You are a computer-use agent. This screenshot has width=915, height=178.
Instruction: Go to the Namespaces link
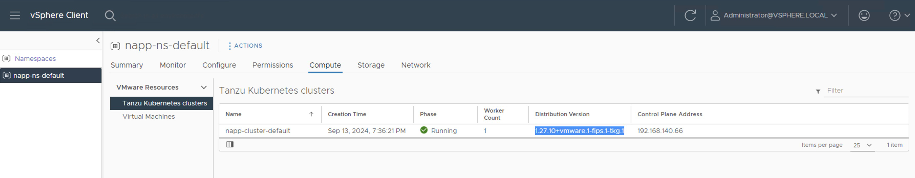coord(35,59)
